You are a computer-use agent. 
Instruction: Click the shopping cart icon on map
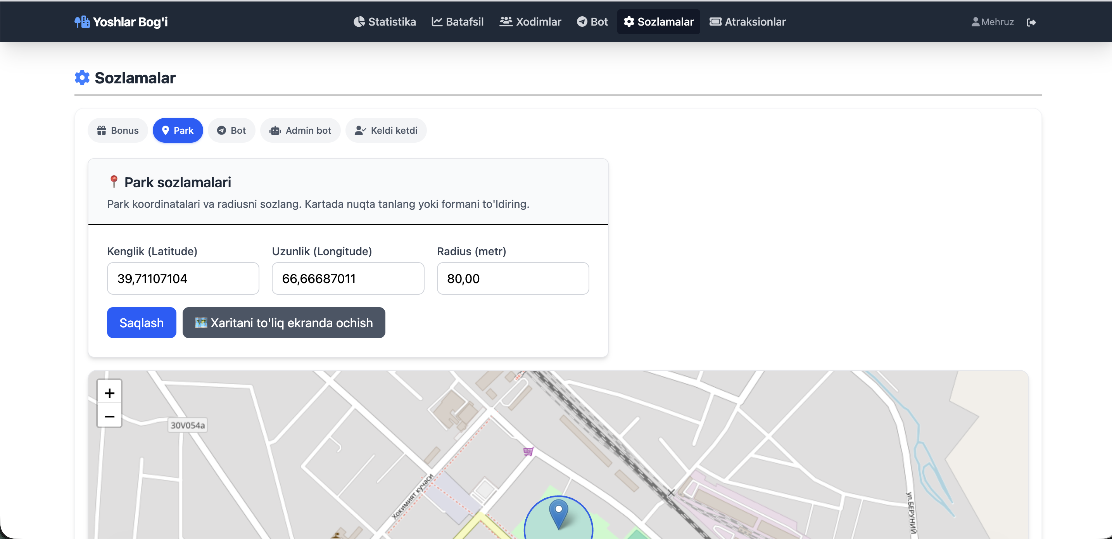(x=528, y=451)
